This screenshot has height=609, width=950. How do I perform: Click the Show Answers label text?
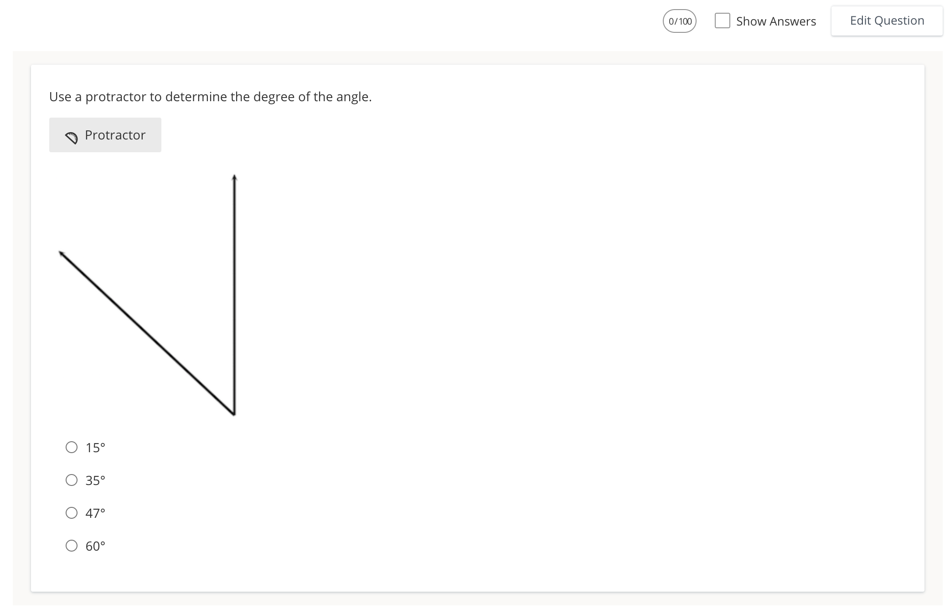pyautogui.click(x=776, y=21)
